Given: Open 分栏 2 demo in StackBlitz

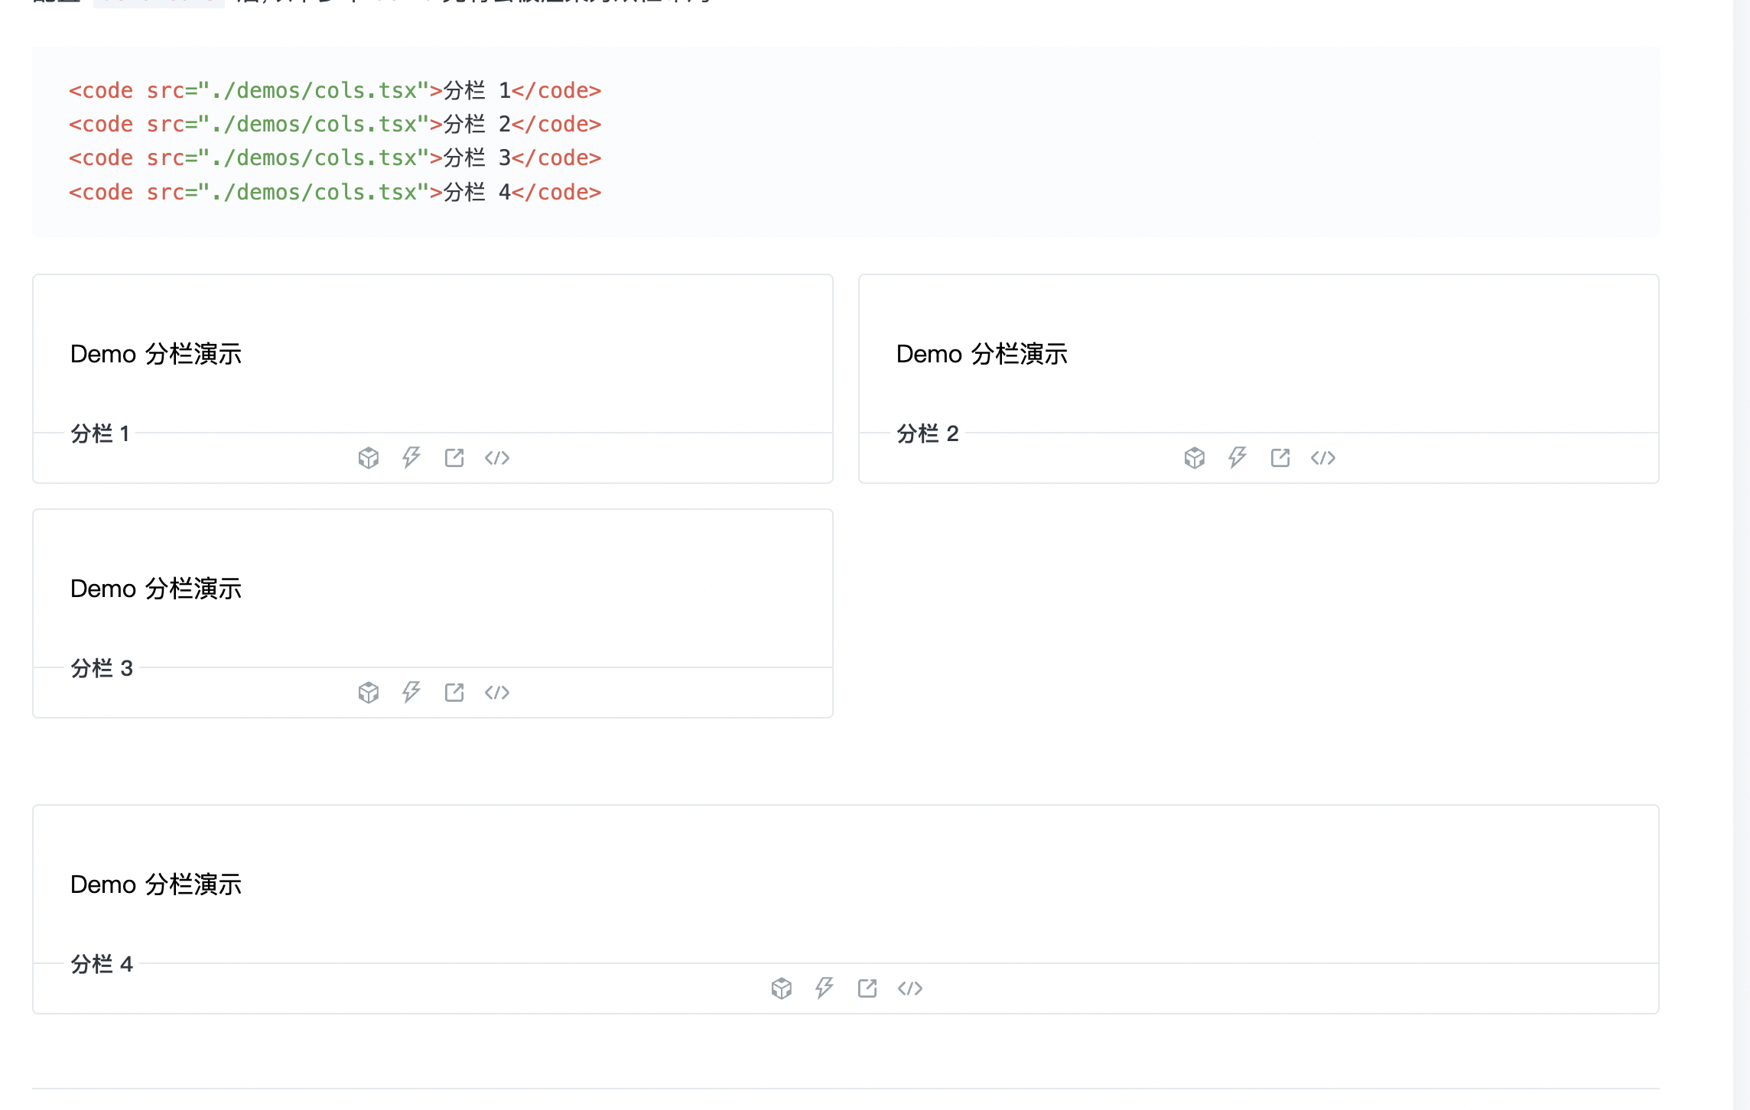Looking at the screenshot, I should coord(1238,458).
